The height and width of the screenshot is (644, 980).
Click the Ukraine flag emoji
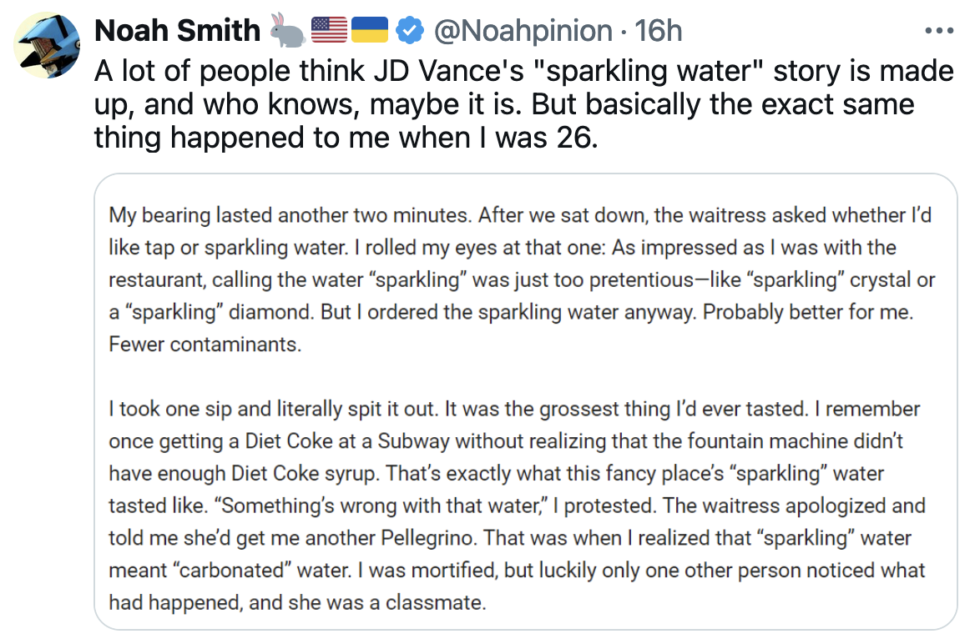[x=368, y=31]
